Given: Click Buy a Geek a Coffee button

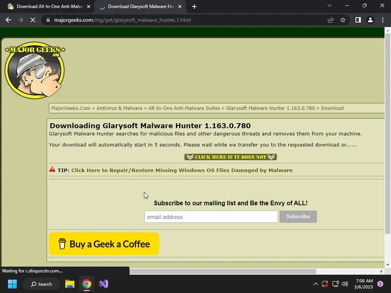Looking at the screenshot, I should point(104,244).
